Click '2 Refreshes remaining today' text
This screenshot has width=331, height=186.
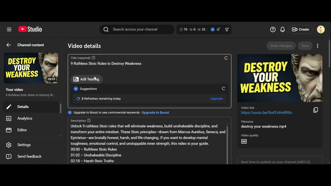101,99
